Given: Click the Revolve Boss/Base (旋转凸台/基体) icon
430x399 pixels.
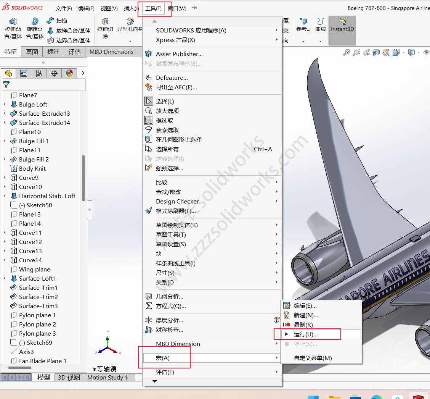Looking at the screenshot, I should point(35,21).
